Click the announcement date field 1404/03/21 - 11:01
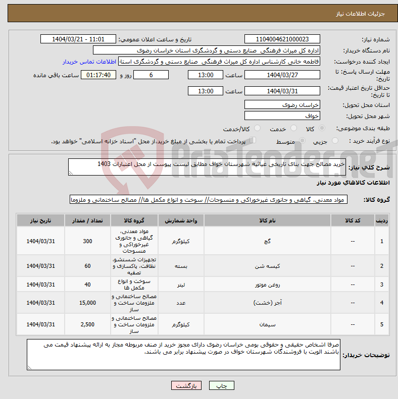This screenshot has width=398, height=399. (x=78, y=39)
